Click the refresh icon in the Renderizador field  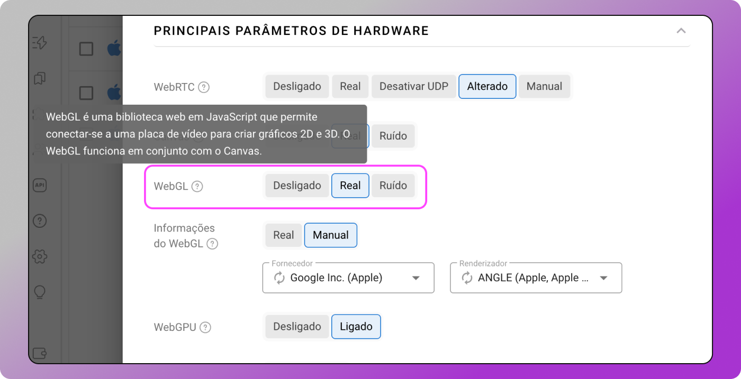coord(467,278)
